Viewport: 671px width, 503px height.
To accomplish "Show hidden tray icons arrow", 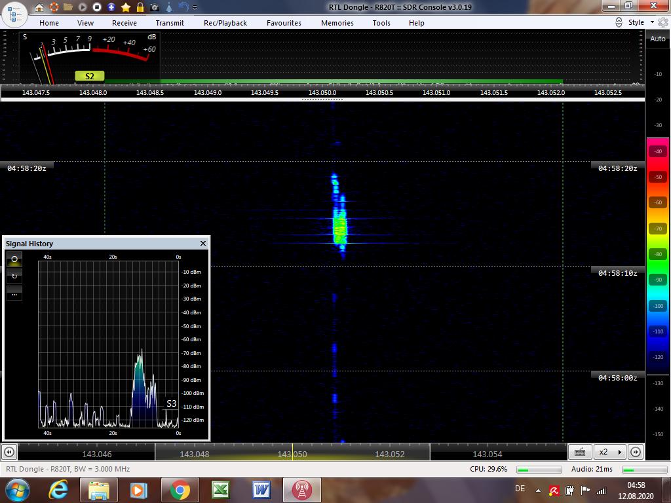I will coord(539,490).
